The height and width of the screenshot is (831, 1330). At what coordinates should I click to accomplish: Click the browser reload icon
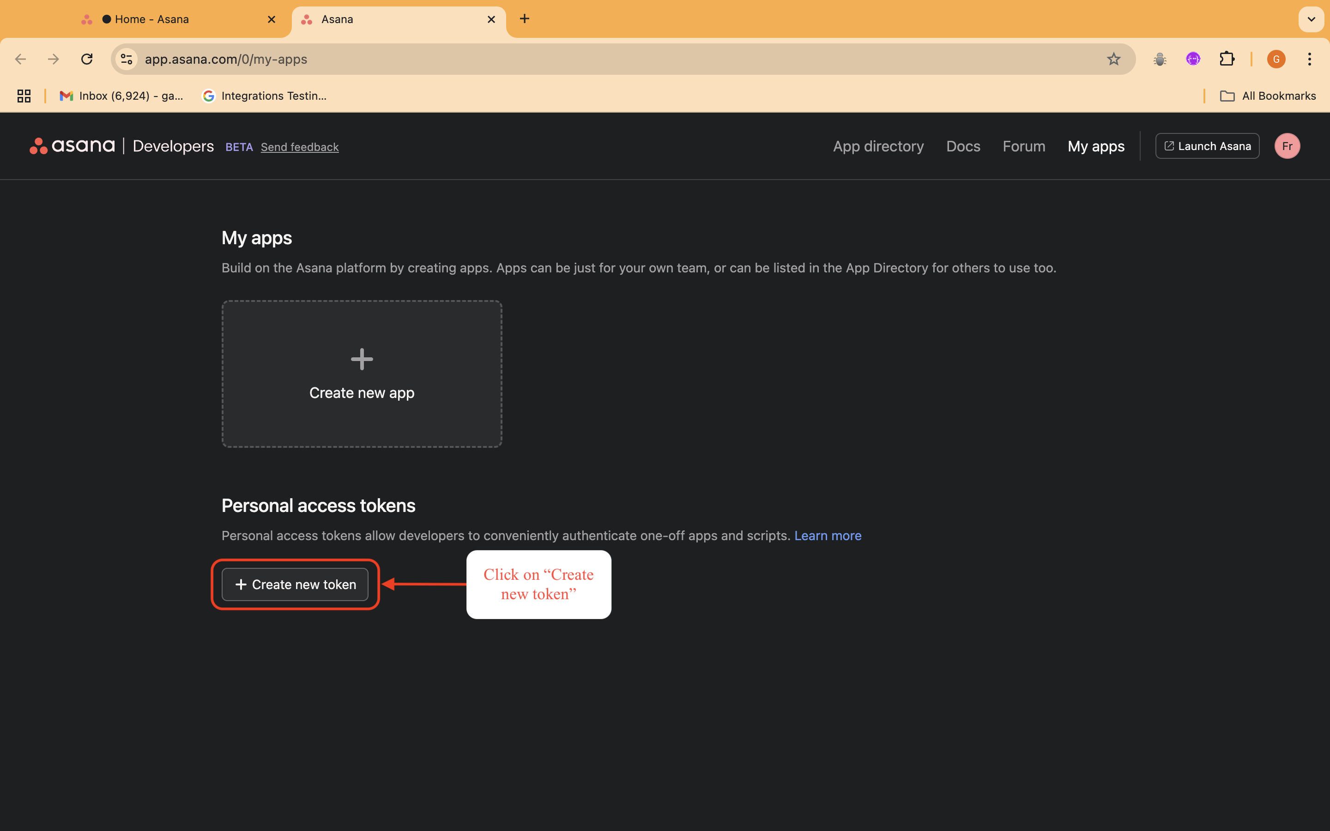[x=87, y=59]
